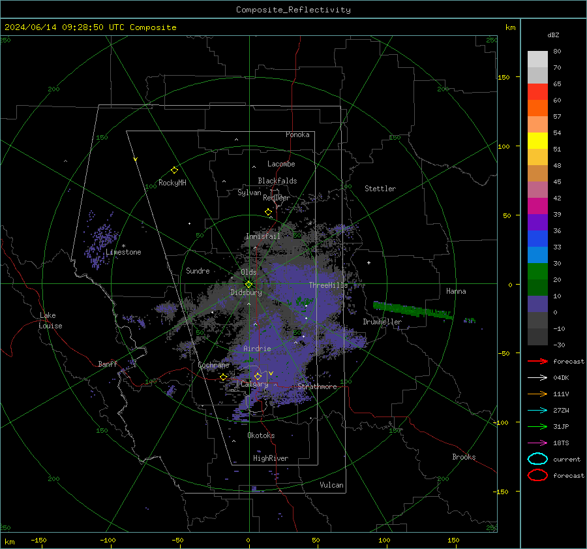Click the Lake Louise label
Screen dimensions: 587x549
(50, 321)
